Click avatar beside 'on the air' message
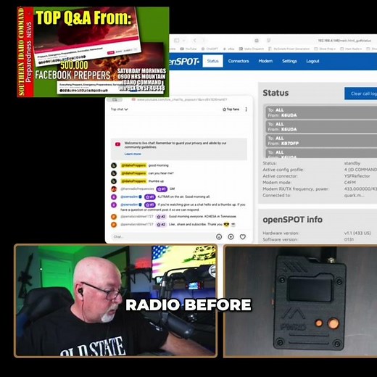Image resolution: width=377 pixels, height=377 pixels. point(114,196)
